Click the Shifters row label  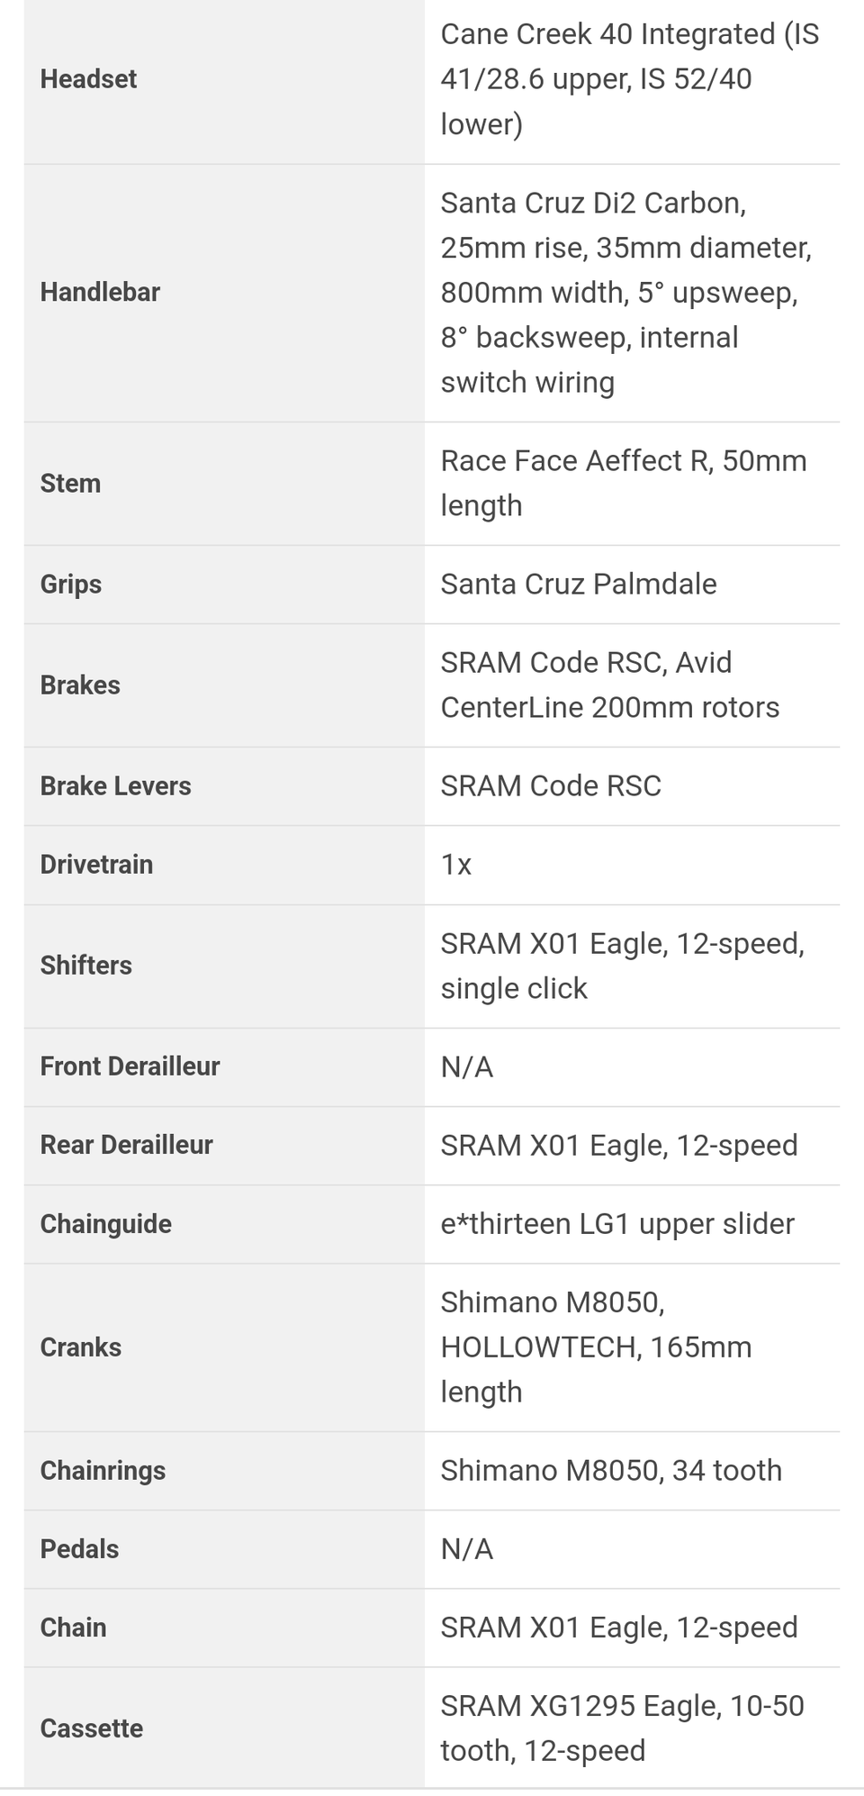[86, 966]
